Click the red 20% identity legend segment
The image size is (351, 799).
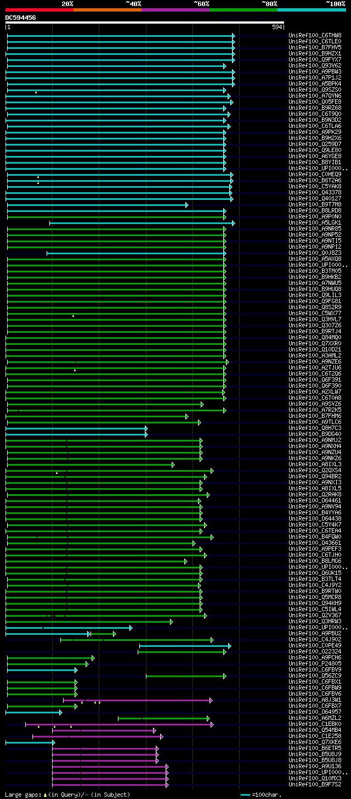39,10
